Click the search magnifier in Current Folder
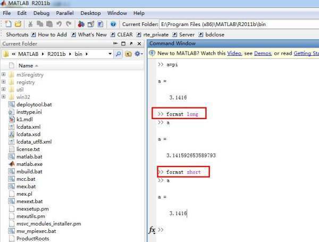This screenshot has width=319, height=242. tap(118, 54)
